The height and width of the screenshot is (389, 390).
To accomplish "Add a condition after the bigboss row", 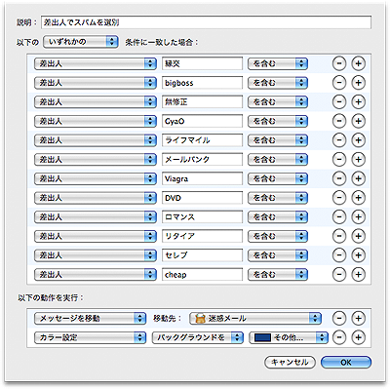I will [x=358, y=83].
